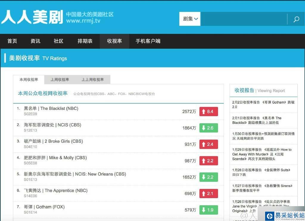The width and height of the screenshot is (305, 221).
Task: Open 2月1日收视率报告 Blacklist report
Action: coord(257,120)
